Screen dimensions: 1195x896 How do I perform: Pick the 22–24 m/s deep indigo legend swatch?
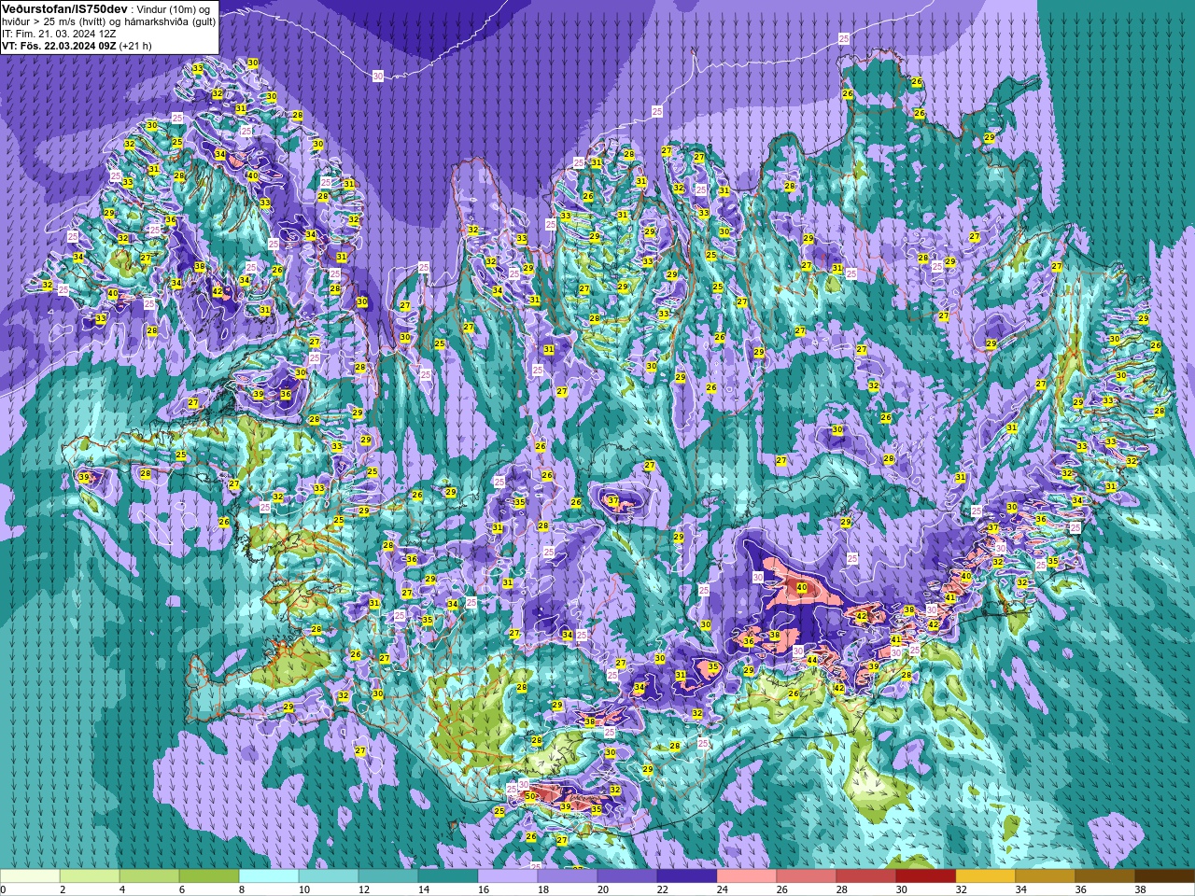coord(687,876)
